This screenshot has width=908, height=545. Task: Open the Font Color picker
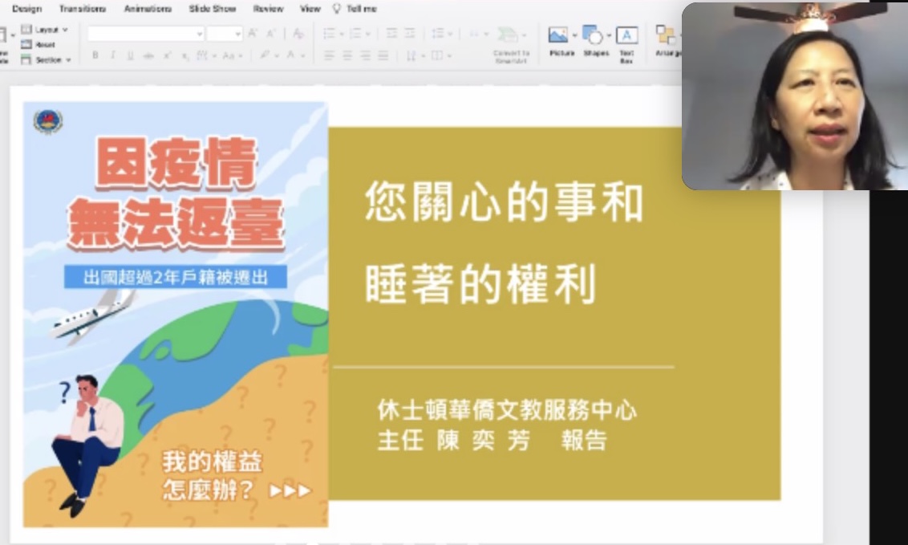pos(290,55)
